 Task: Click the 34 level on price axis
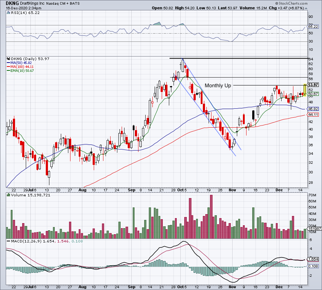[x=311, y=153]
